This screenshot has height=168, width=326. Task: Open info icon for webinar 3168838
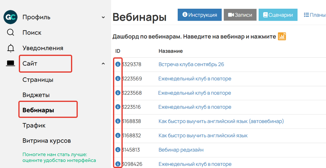pyautogui.click(x=118, y=121)
